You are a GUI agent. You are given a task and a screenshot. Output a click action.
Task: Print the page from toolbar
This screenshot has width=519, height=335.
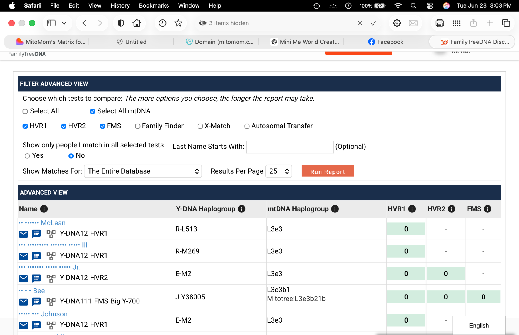point(440,23)
